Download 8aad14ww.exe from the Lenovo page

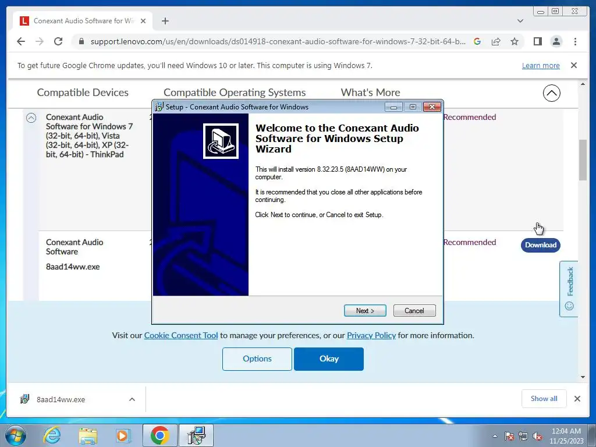(541, 245)
